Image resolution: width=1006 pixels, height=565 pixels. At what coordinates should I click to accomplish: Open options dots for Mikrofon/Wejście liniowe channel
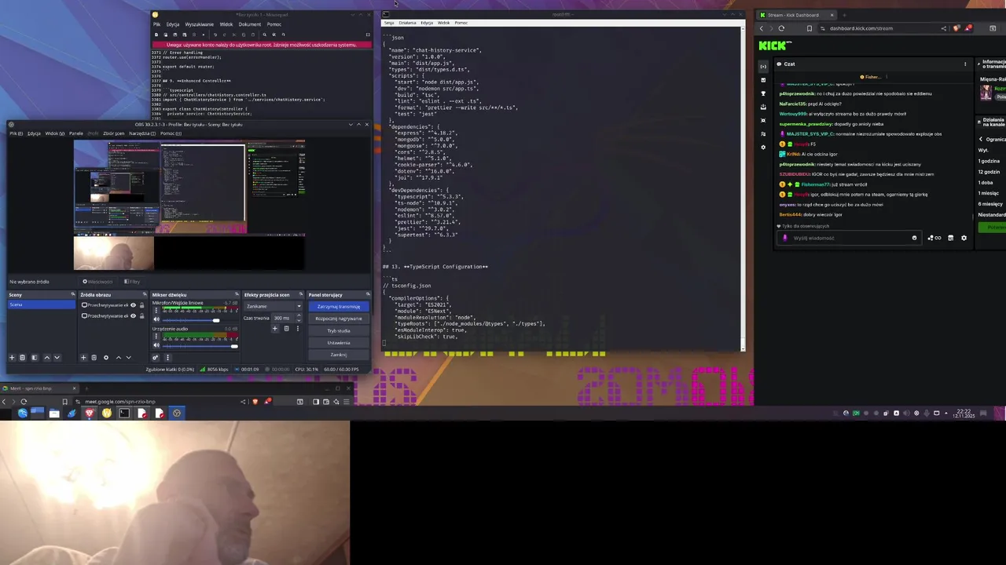pos(156,310)
